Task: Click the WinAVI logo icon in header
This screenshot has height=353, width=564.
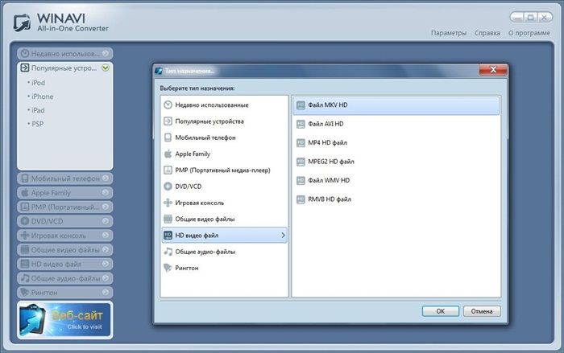Action: click(23, 23)
